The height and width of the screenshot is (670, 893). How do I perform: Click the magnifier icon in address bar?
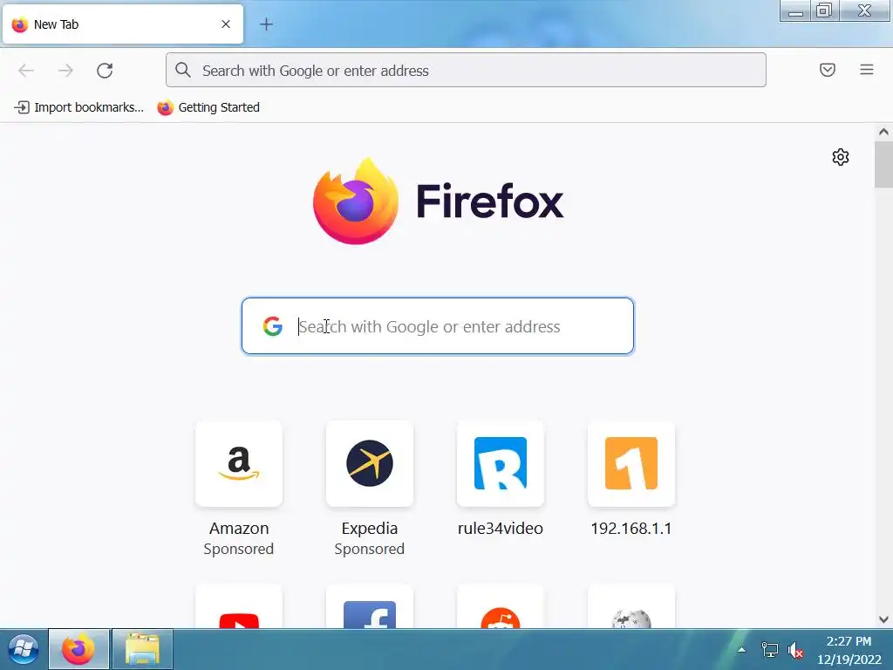183,70
